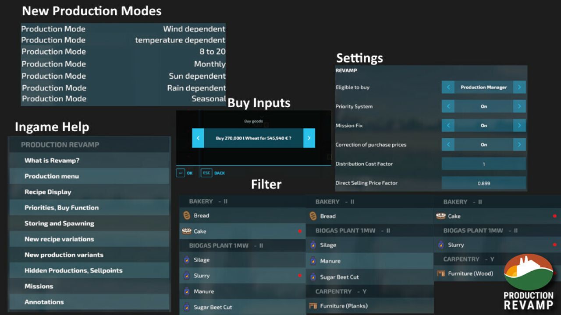The height and width of the screenshot is (315, 561).
Task: Click the Bread icon in the Bakery list
Action: 186,215
